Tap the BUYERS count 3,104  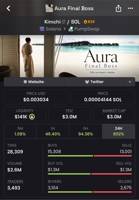tap(53, 188)
